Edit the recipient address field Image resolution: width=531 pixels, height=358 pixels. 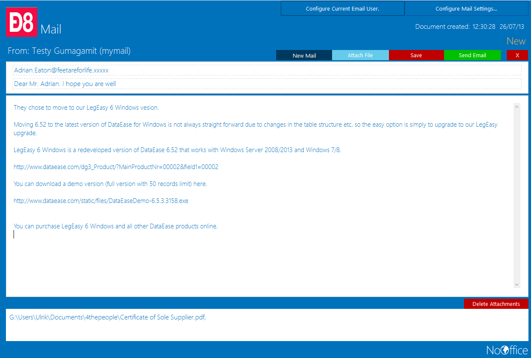[x=267, y=70]
